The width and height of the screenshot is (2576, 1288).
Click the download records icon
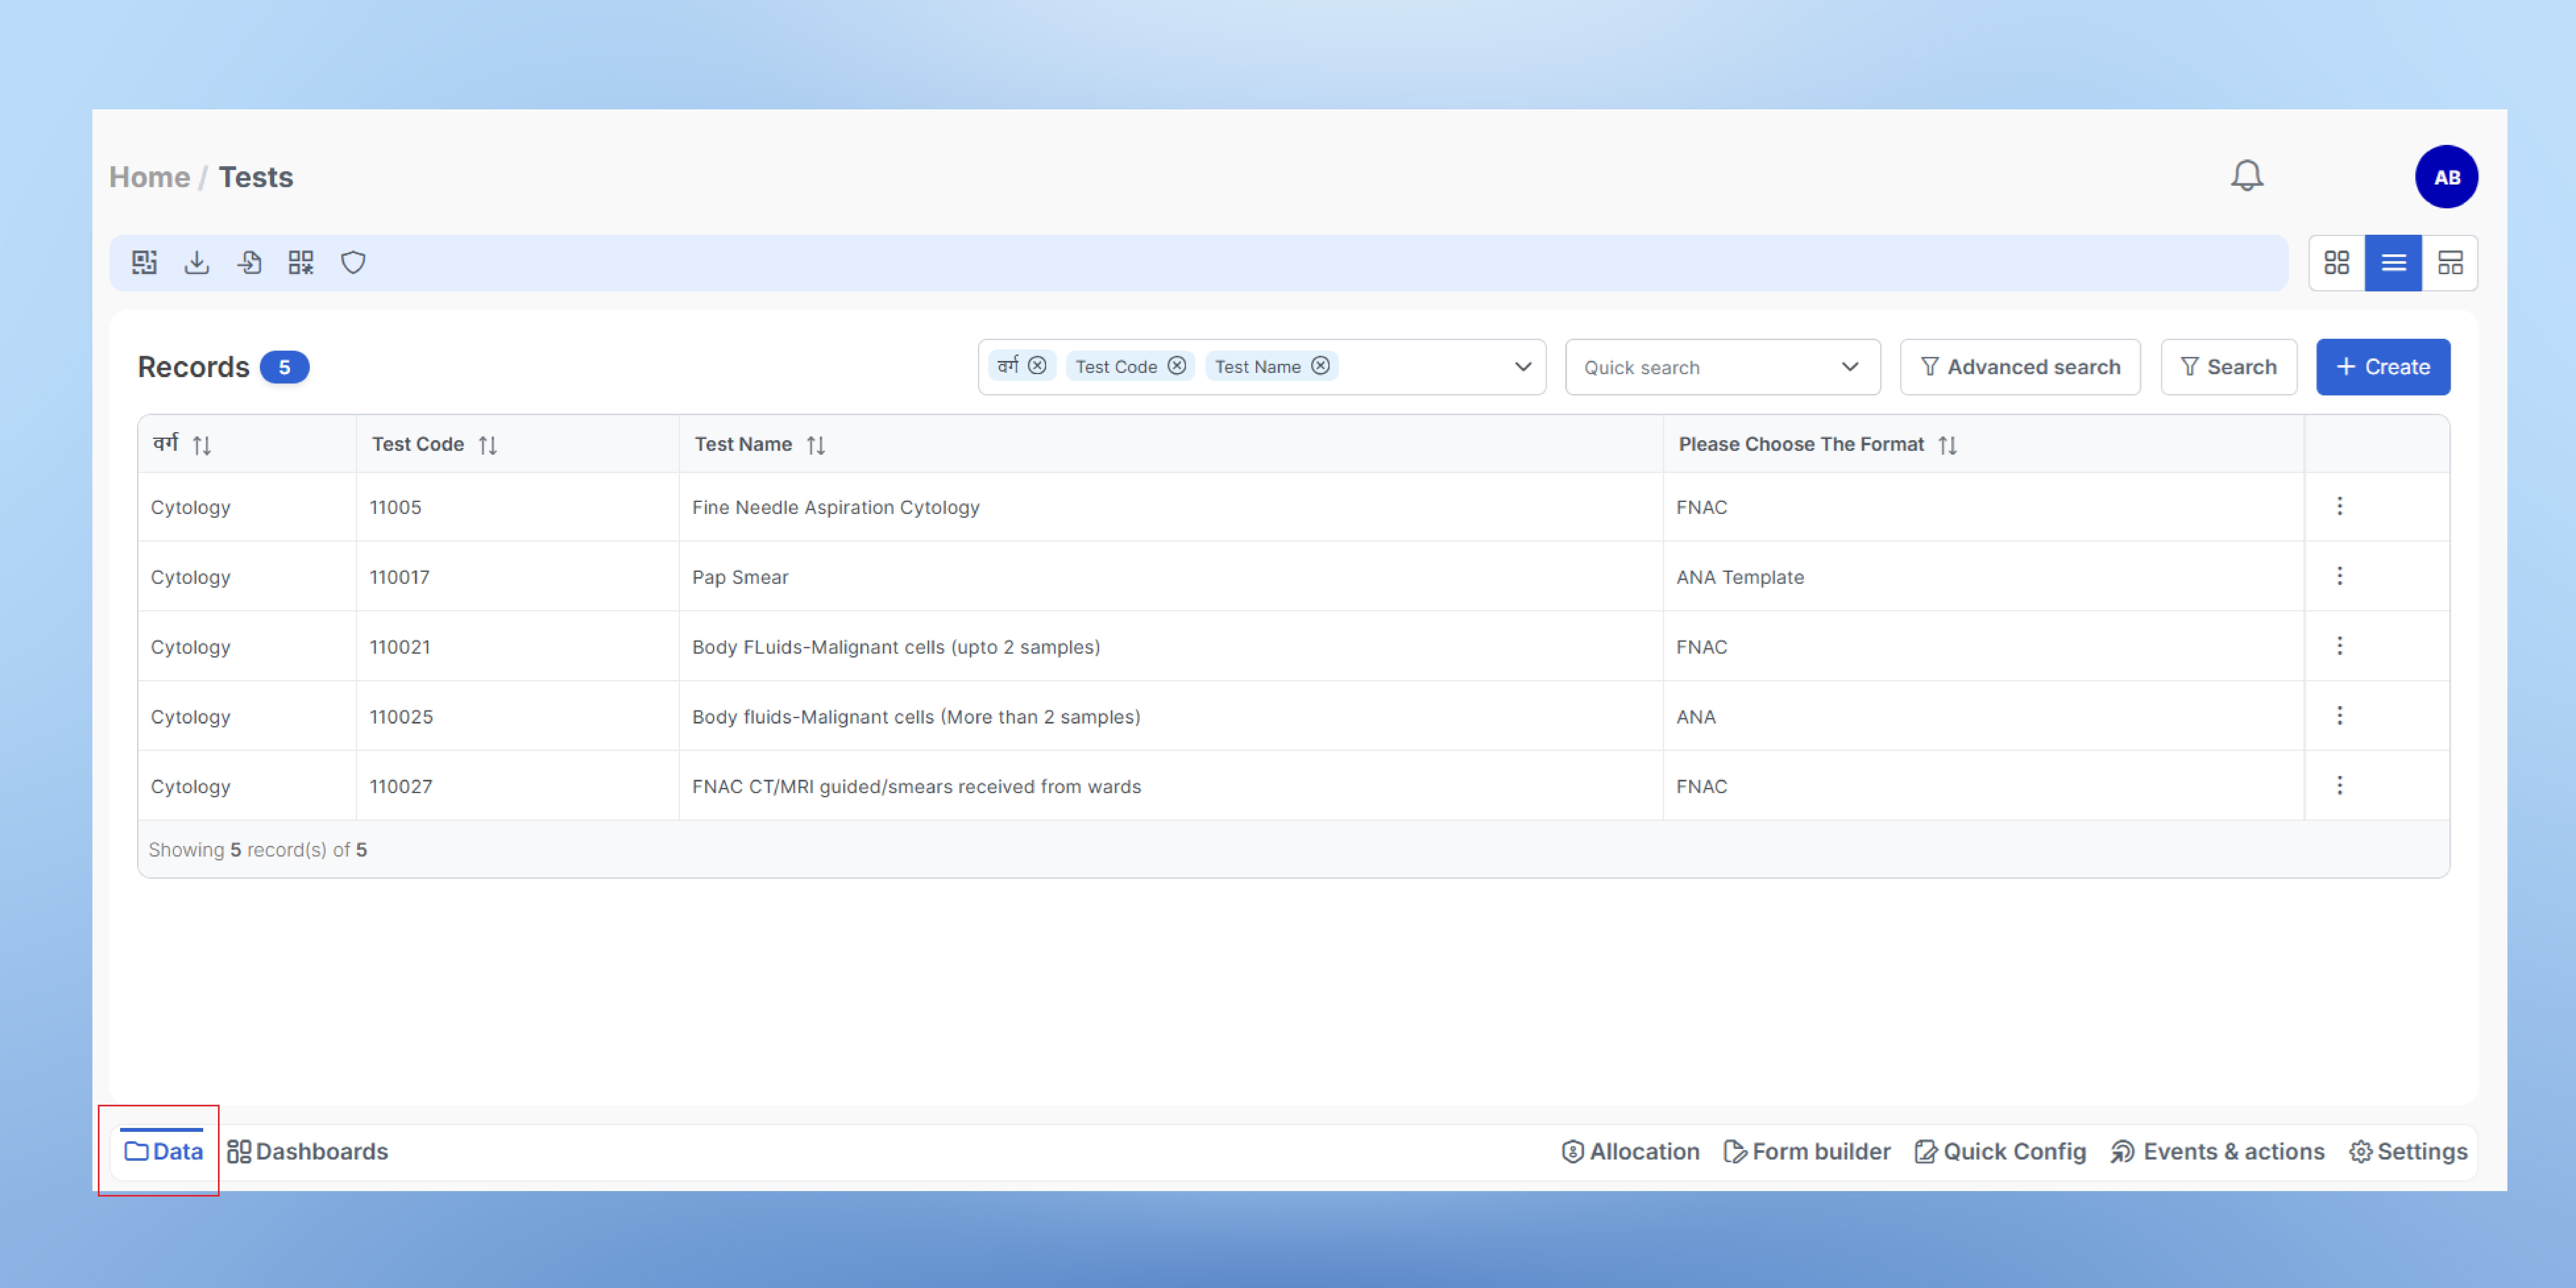tap(197, 263)
